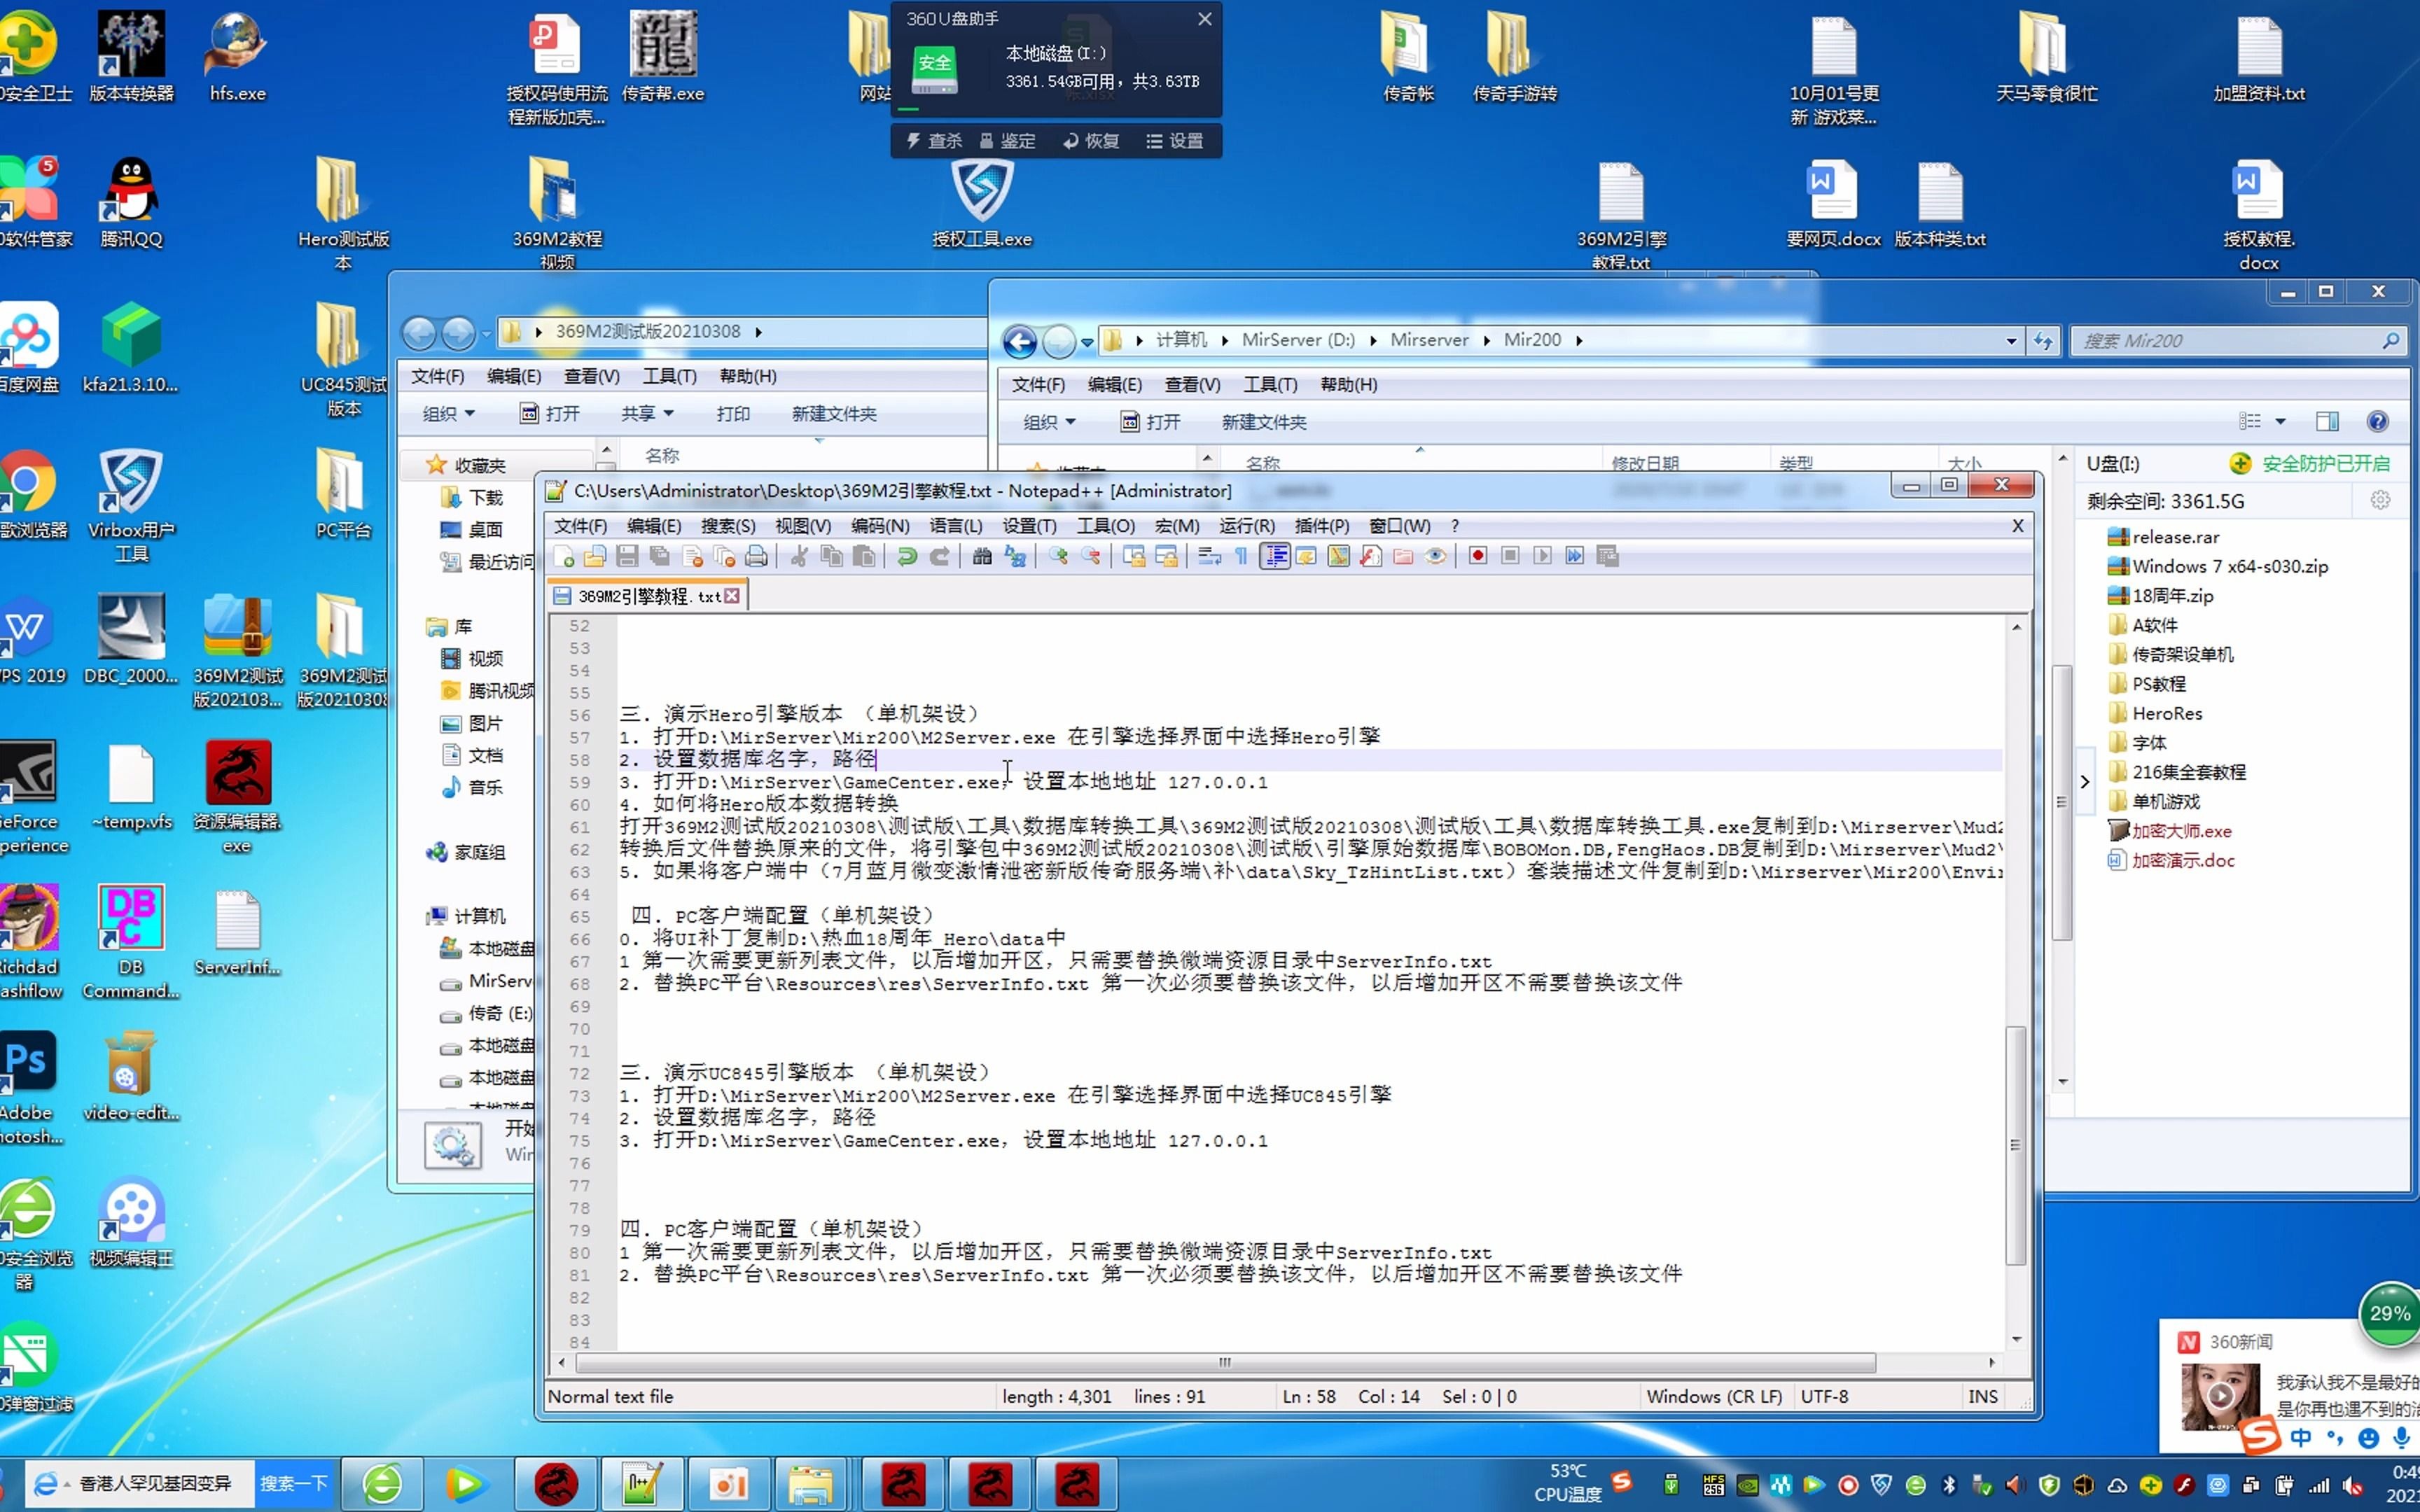Open the U盘 settings gear icon
Image resolution: width=2420 pixels, height=1512 pixels.
[x=2380, y=500]
